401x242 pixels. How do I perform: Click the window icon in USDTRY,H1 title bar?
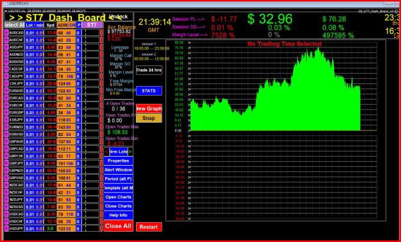pos(6,4)
